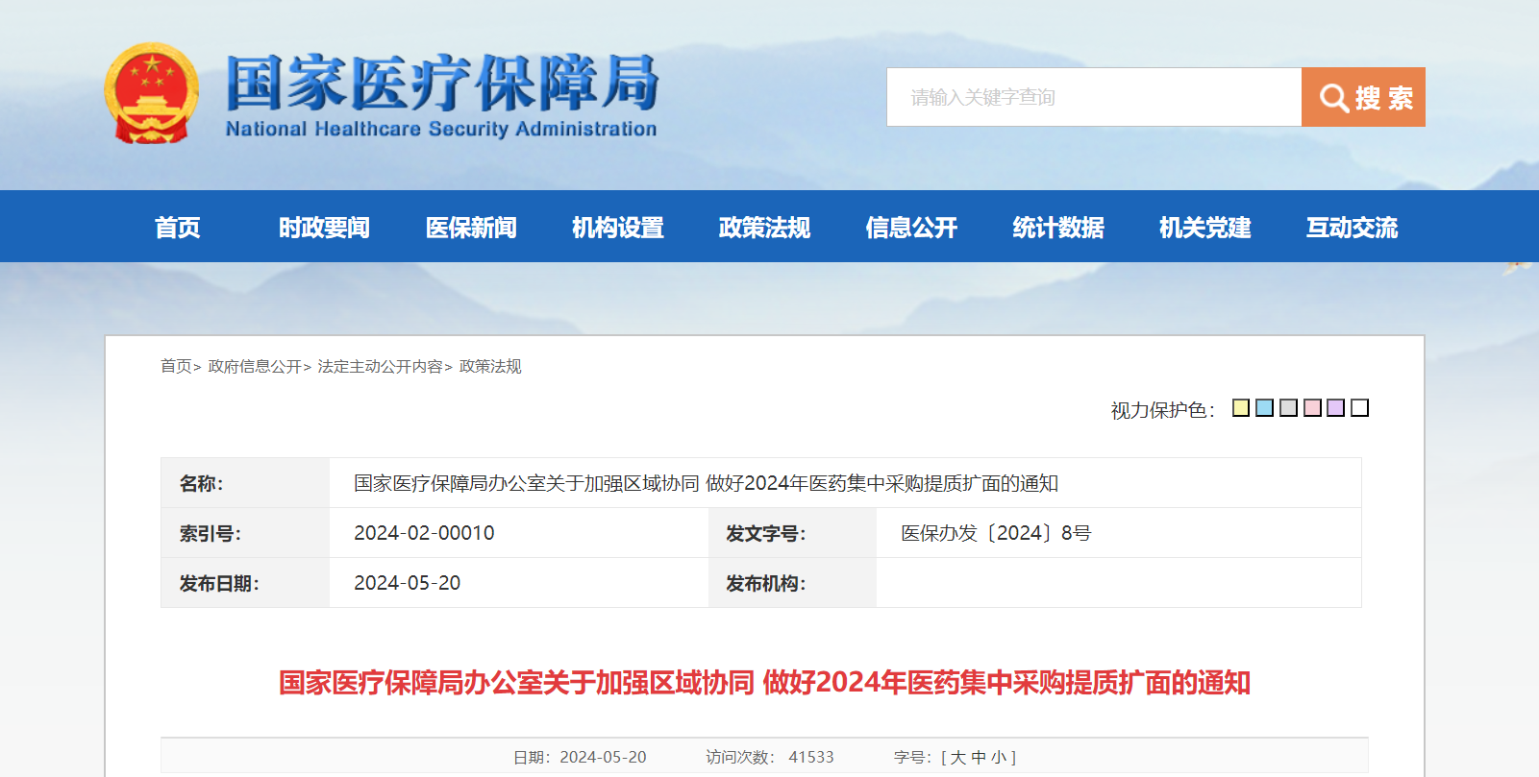
Task: Navigate to 统计数据 section
Action: 1058,228
